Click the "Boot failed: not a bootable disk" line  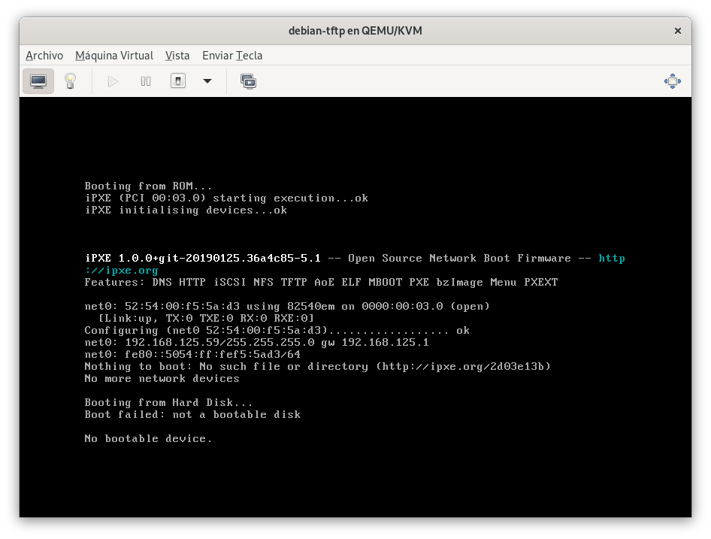(x=192, y=414)
